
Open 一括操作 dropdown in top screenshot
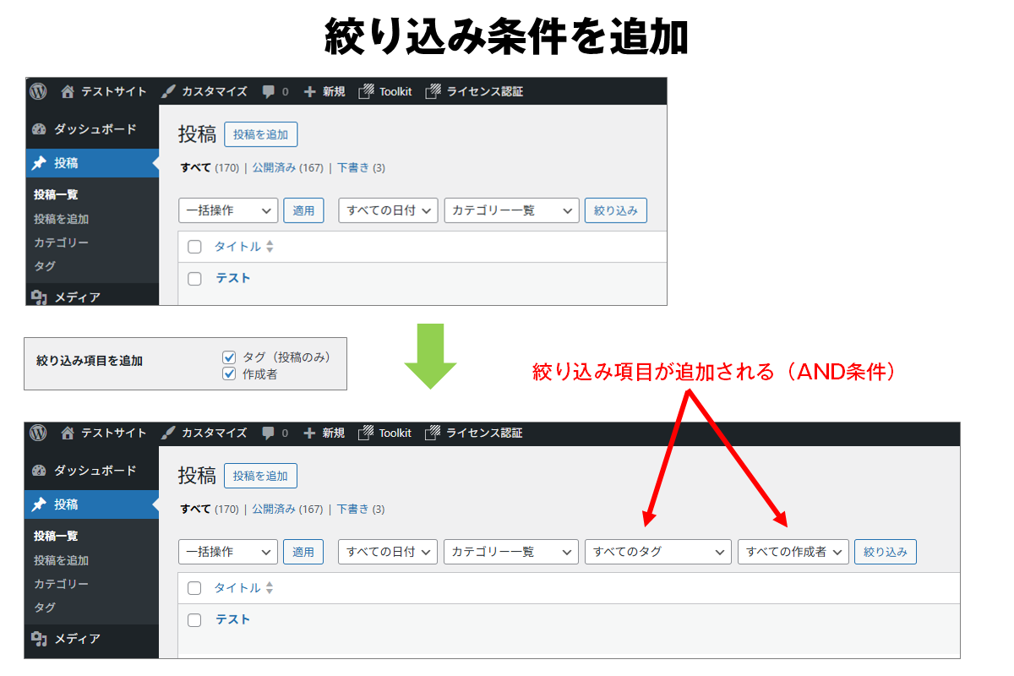pos(228,210)
